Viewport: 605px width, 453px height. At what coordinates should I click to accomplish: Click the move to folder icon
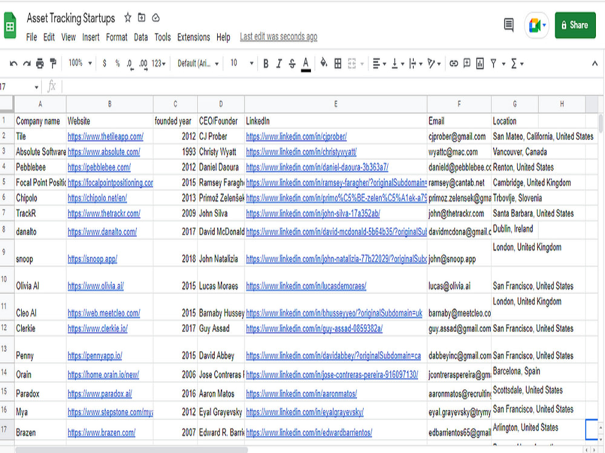pyautogui.click(x=142, y=18)
